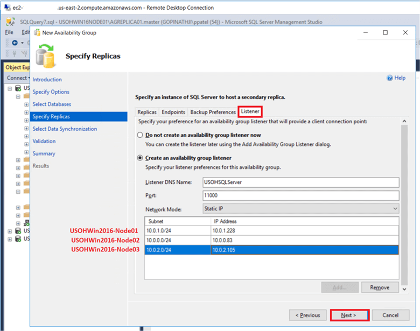Click the Remove button
This screenshot has width=420, height=331.
380,287
